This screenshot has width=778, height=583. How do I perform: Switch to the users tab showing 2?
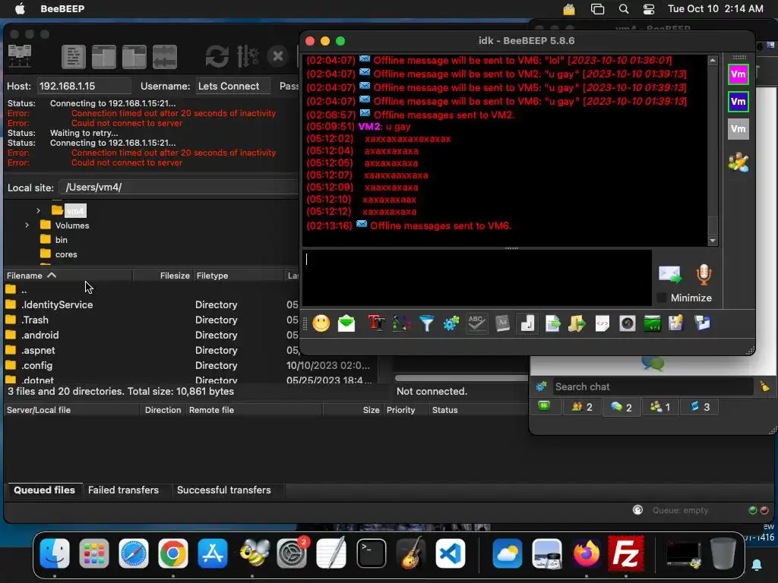click(581, 407)
